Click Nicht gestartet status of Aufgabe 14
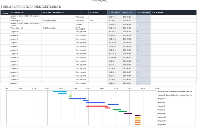197x127 pixels. 81,72
